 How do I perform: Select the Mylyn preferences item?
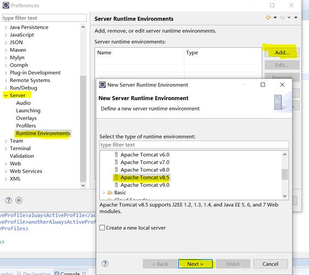[17, 58]
